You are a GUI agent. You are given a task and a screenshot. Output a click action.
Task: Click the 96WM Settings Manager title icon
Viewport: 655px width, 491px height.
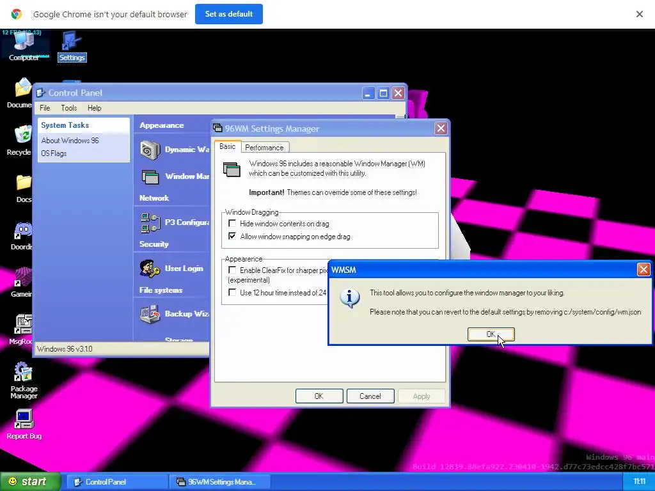(217, 128)
